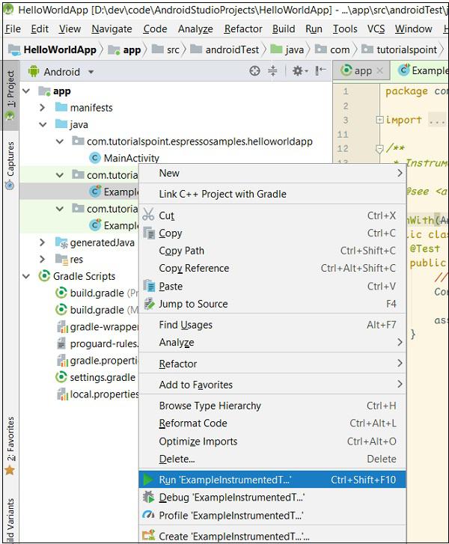
Task: Click the collapse all icon in Project panel
Action: 272,71
